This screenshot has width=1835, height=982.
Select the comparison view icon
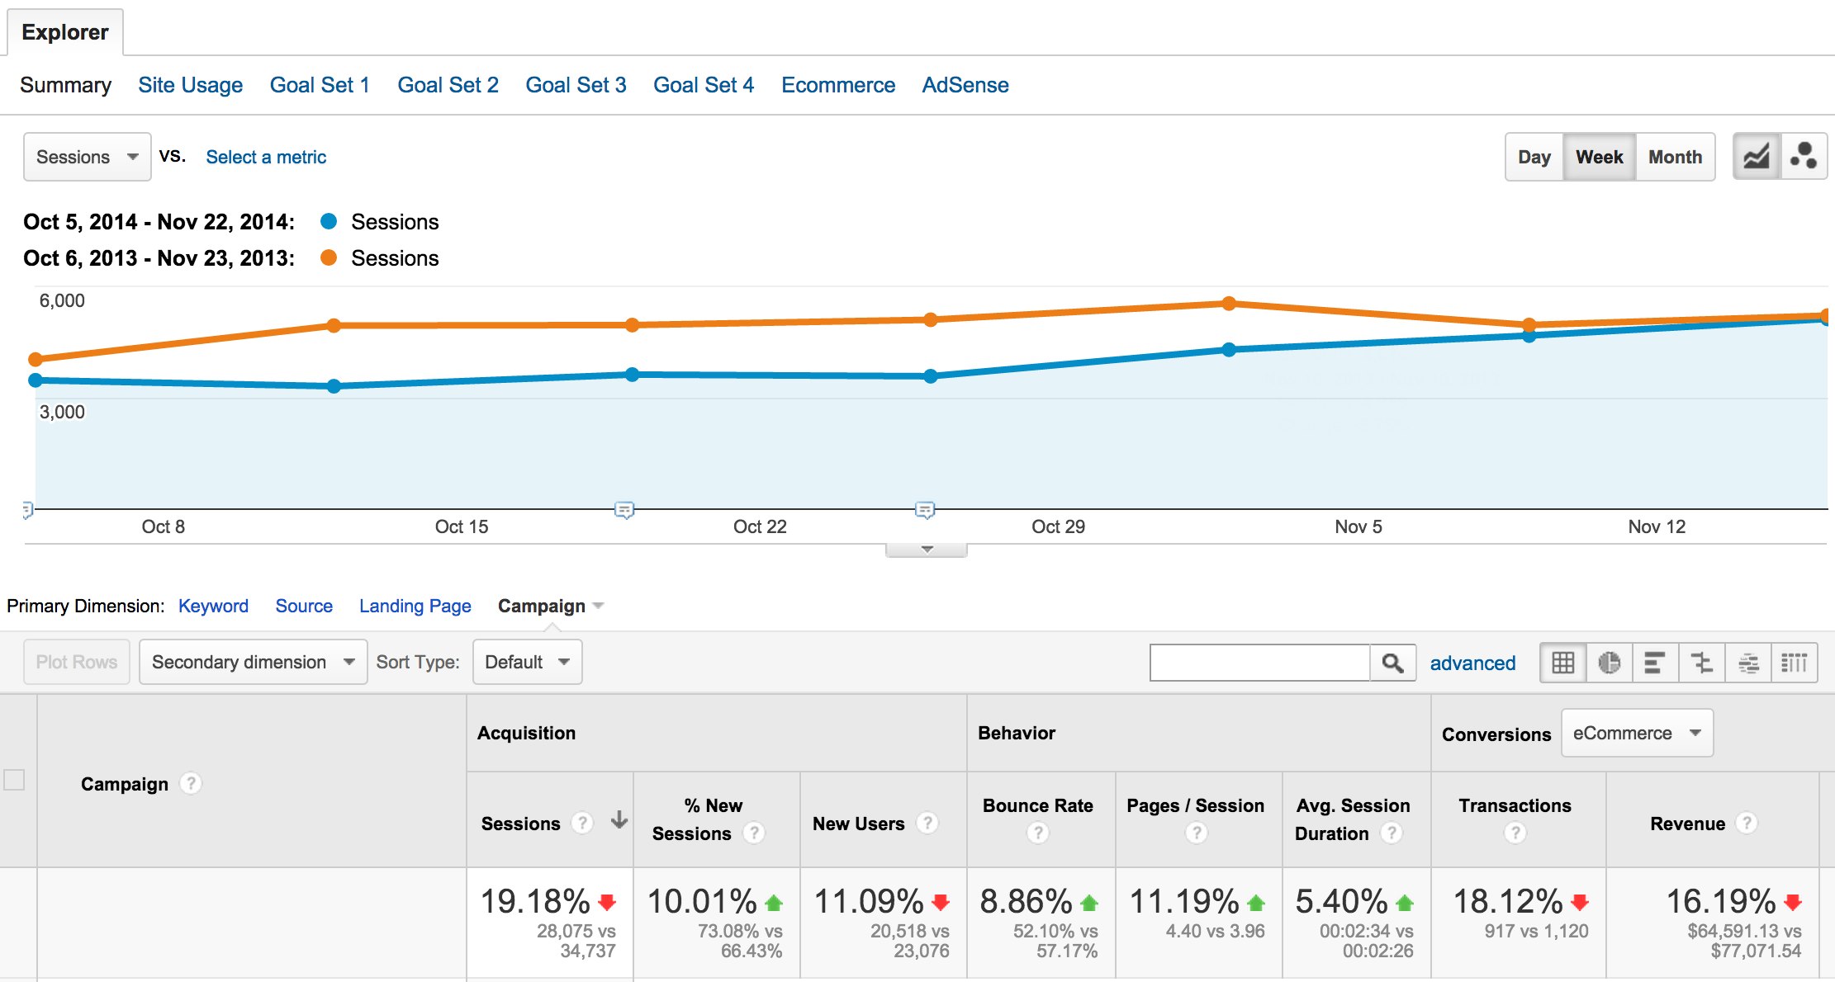coord(1701,663)
